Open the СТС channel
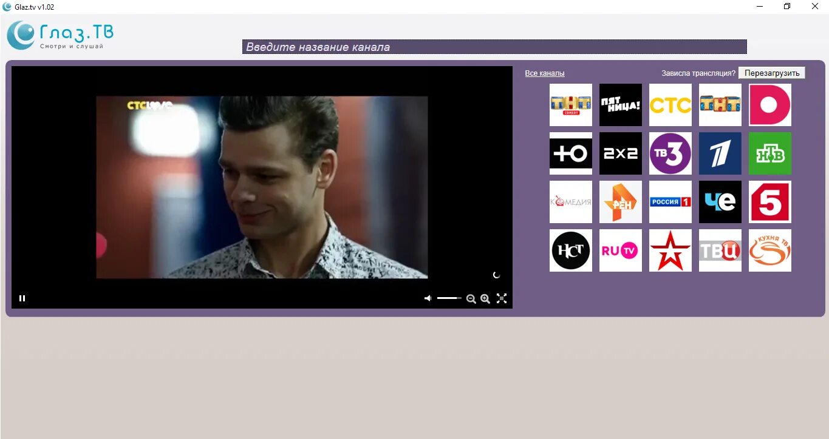829x439 pixels. [670, 105]
